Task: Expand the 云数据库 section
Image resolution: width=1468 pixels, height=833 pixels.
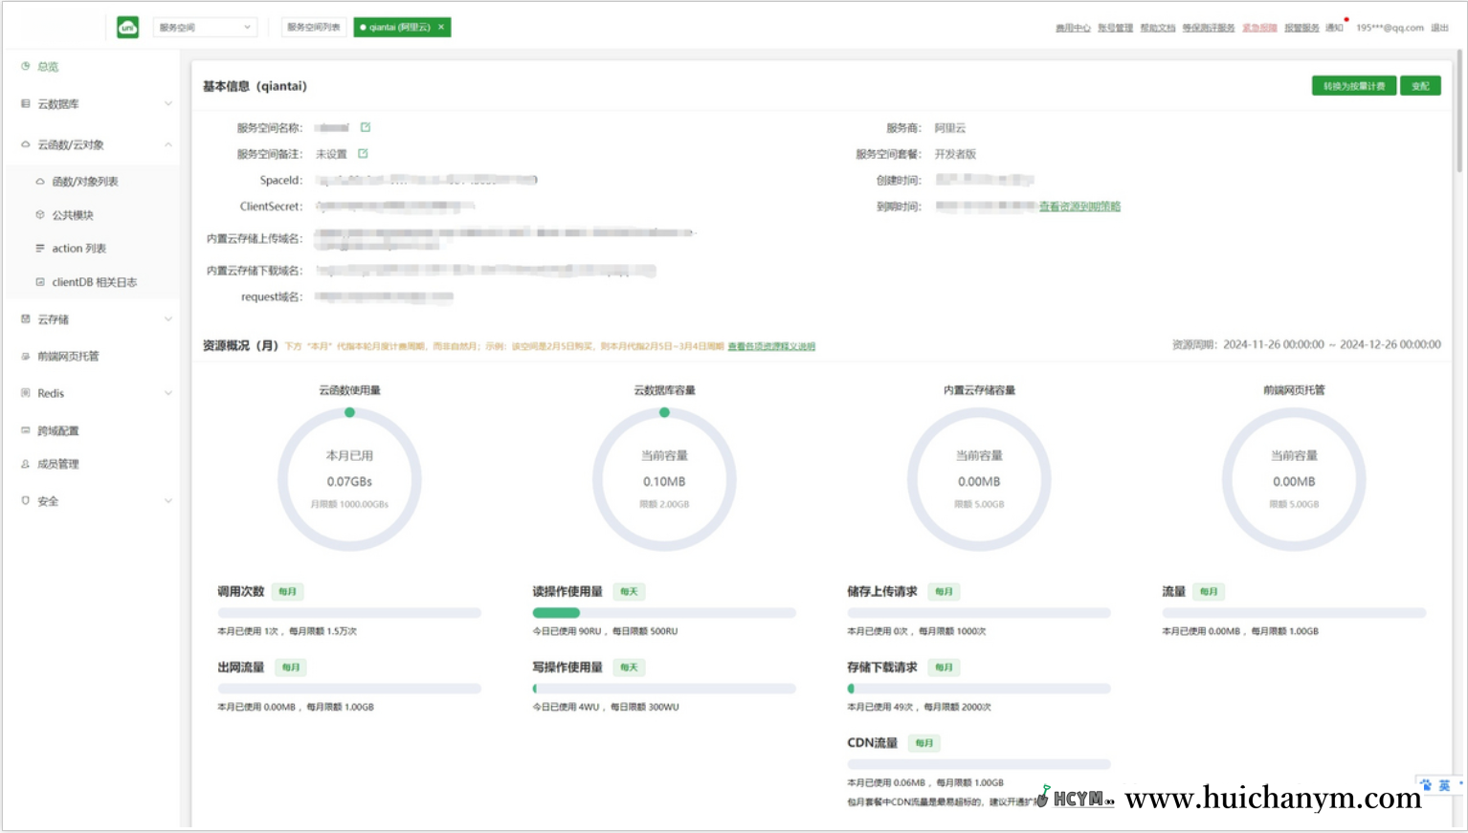Action: click(x=168, y=104)
